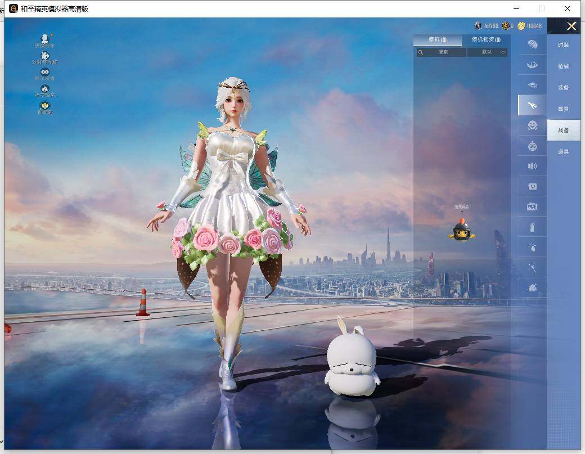Click the helmeted duck companion placeholder
585x454 pixels.
coord(461,230)
